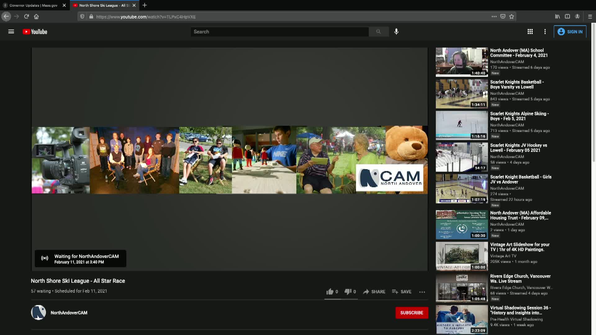Open Girls JV vs Andover basketball title
Viewport: 596px width, 335px height.
click(x=521, y=179)
